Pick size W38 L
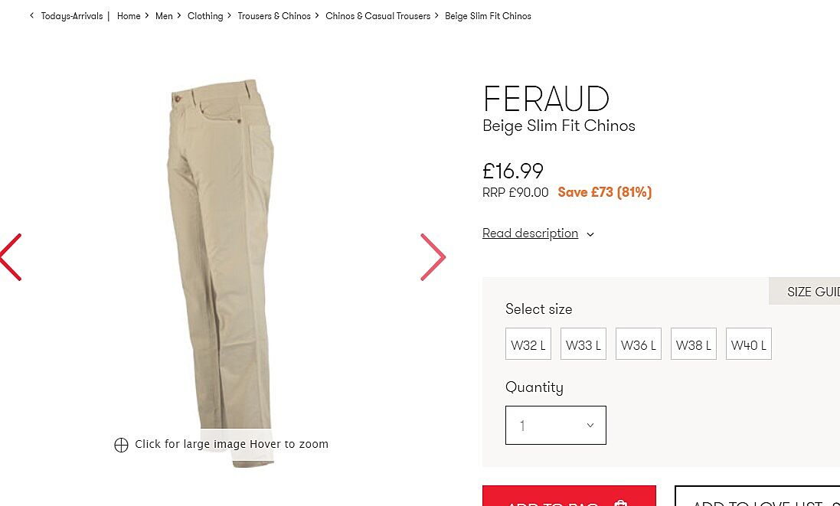840x506 pixels. coord(694,344)
